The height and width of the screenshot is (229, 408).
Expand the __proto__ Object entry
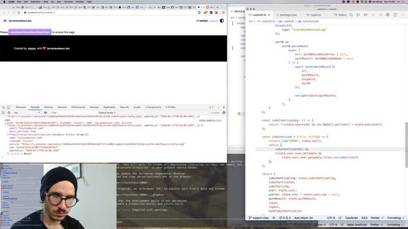(8, 154)
